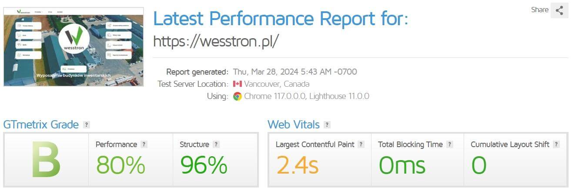Click the Share text label
This screenshot has width=572, height=194.
click(539, 10)
